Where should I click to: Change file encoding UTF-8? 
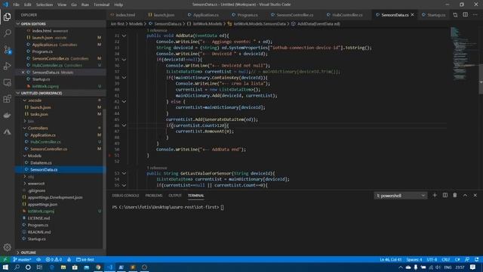[x=432, y=260]
